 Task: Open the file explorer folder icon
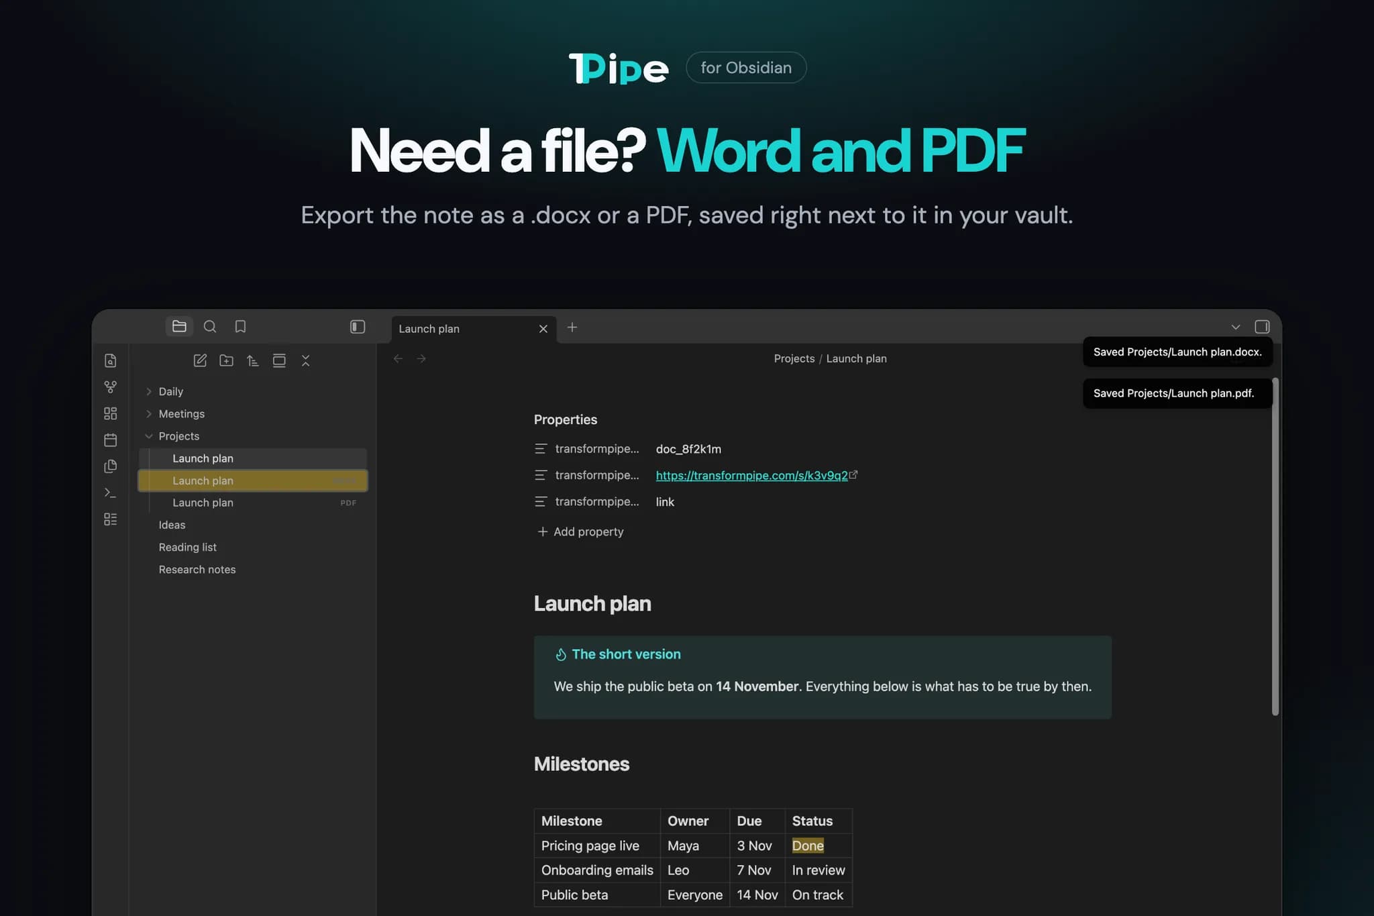point(179,327)
